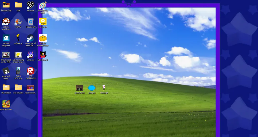The height and width of the screenshot is (137, 258).
Task: Select the blue oval pipis.png file
Action: point(92,88)
